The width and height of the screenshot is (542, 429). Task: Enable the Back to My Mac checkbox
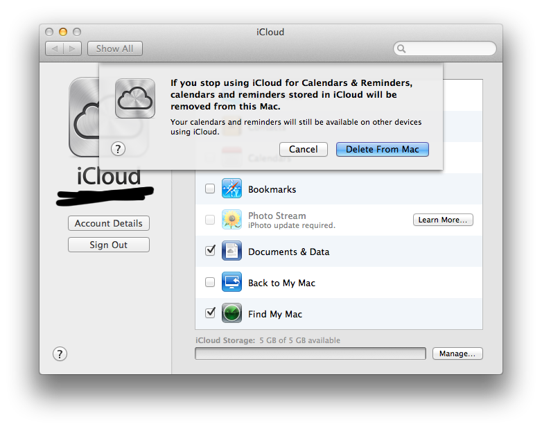point(210,282)
